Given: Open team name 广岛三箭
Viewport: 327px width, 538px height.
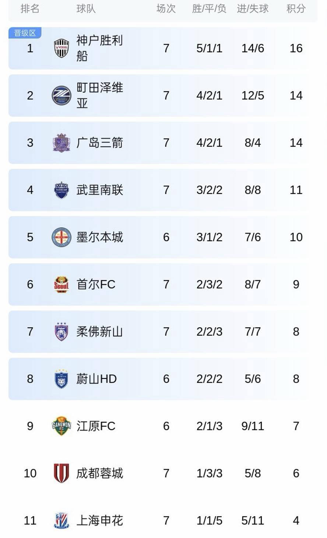Looking at the screenshot, I should tap(99, 143).
